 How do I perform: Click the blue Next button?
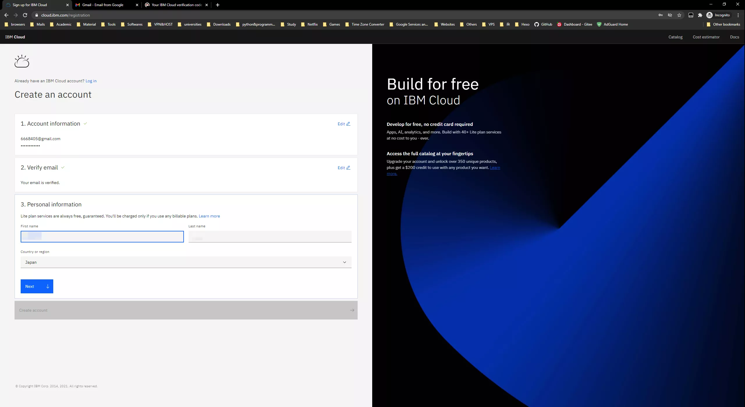(x=37, y=286)
